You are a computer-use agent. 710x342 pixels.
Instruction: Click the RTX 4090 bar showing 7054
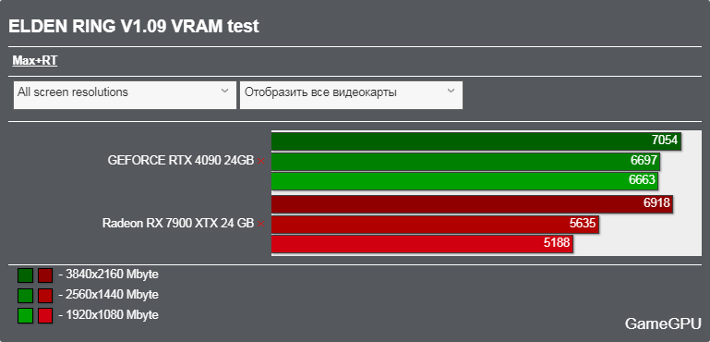[476, 140]
